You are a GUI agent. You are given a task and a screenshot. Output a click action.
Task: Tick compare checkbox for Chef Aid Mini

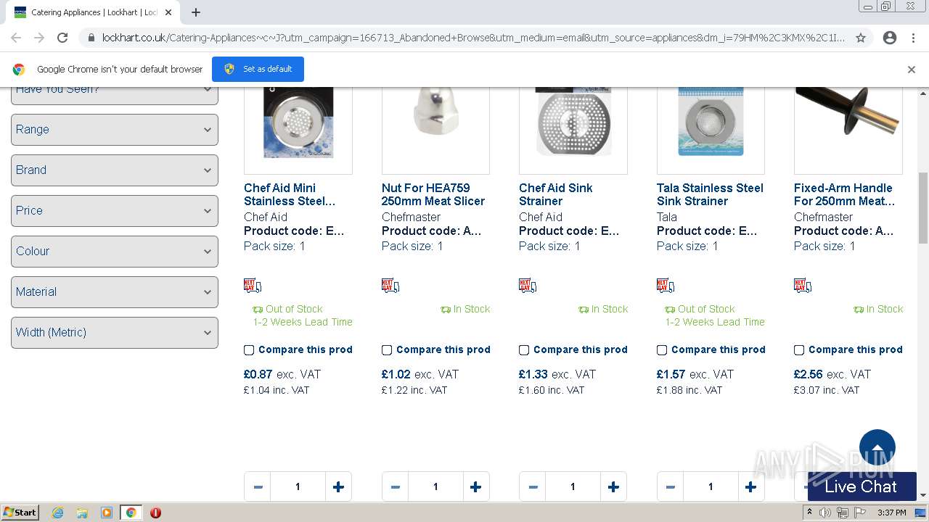click(x=249, y=350)
